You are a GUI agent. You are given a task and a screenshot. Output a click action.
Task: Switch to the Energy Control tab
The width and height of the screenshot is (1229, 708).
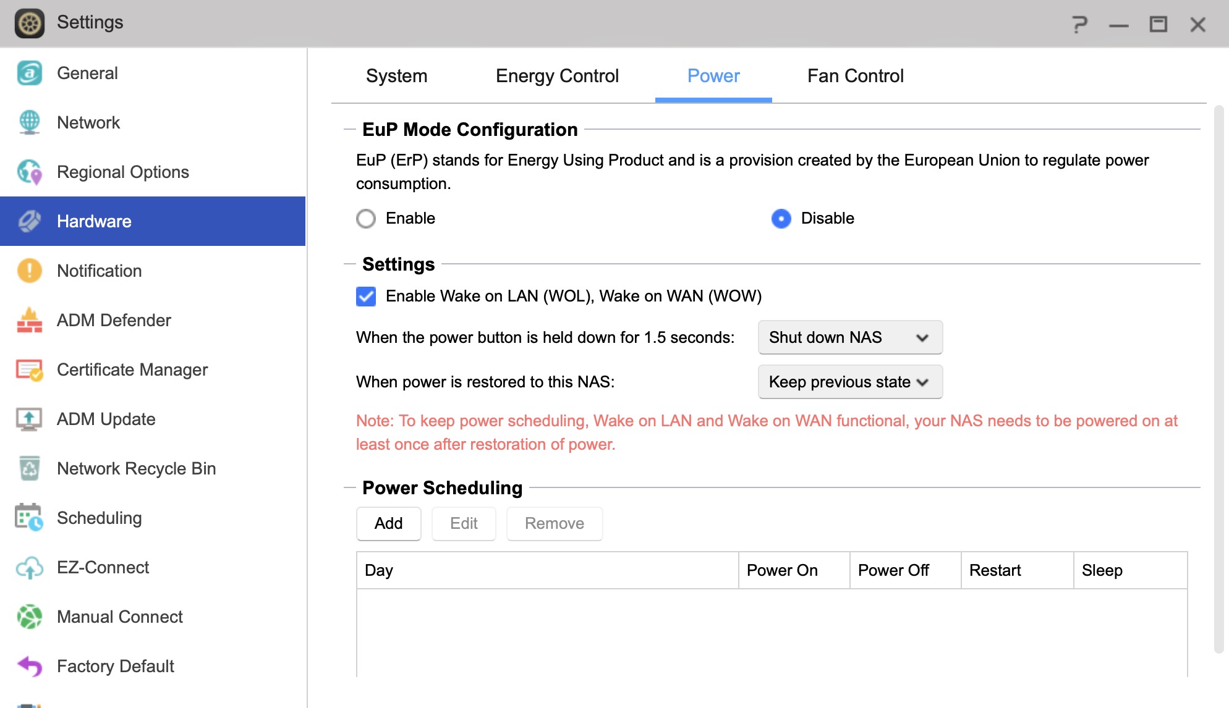[557, 76]
